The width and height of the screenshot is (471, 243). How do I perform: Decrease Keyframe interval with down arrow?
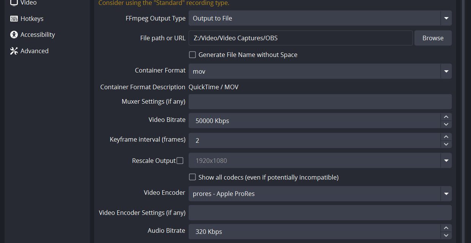pos(446,144)
